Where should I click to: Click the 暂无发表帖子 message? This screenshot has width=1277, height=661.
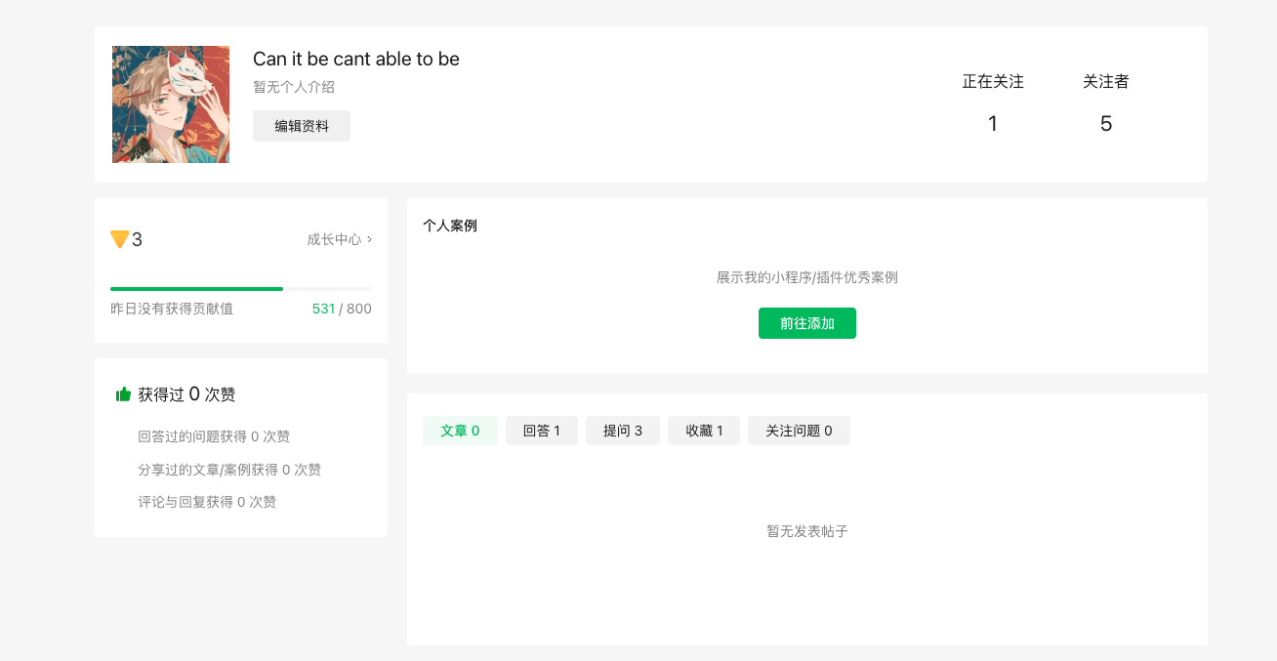click(807, 531)
